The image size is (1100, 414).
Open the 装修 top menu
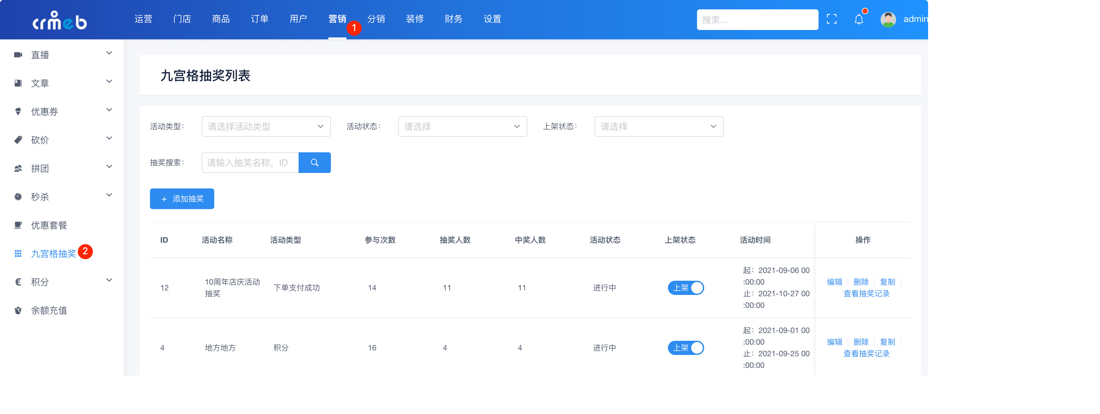coord(415,19)
